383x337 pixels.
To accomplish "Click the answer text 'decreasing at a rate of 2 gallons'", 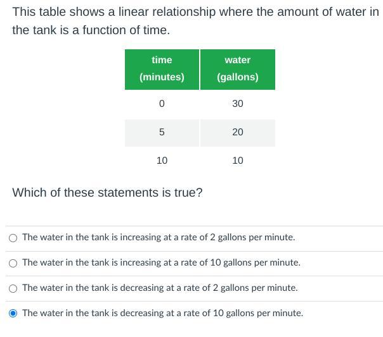I will point(160,288).
